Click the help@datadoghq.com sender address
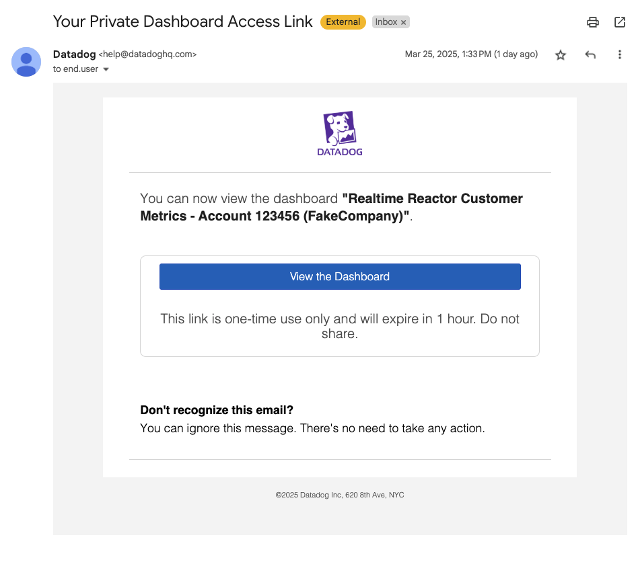 pos(147,54)
